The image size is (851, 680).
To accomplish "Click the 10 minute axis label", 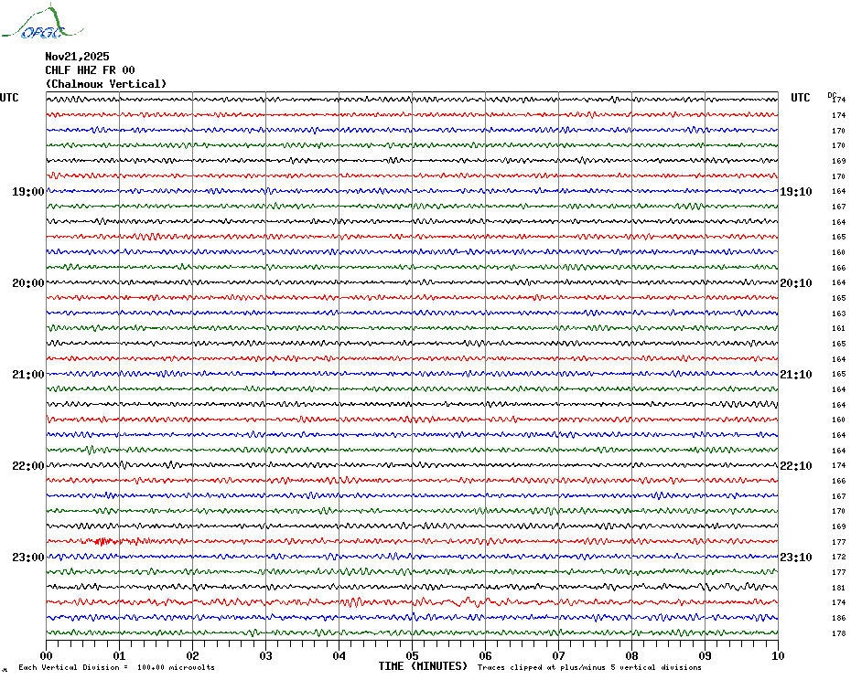I will pos(779,655).
